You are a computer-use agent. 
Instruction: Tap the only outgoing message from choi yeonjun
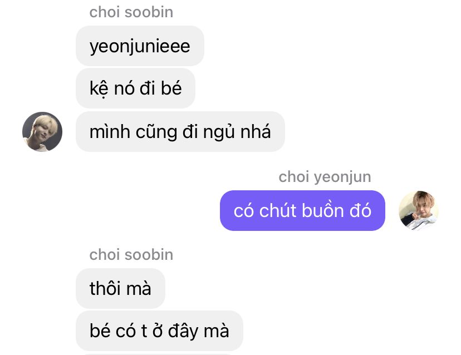302,211
